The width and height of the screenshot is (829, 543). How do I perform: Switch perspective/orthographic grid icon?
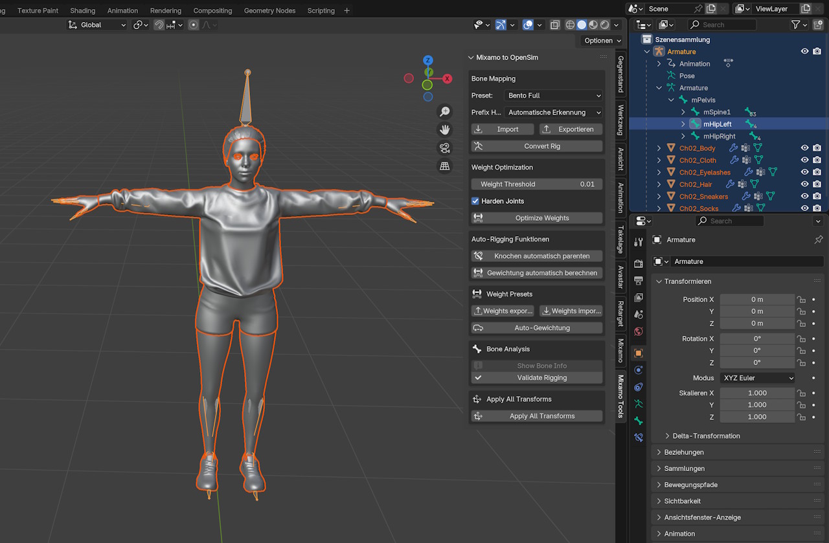tap(444, 166)
